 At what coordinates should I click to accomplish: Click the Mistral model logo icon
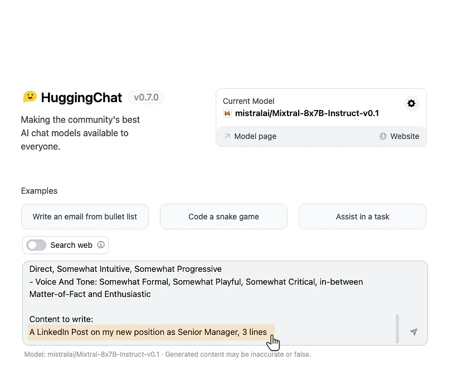[x=227, y=113]
